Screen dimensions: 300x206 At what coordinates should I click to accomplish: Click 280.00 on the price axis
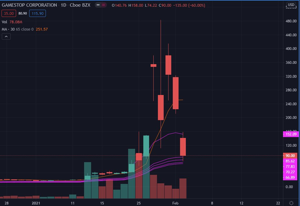(291, 90)
